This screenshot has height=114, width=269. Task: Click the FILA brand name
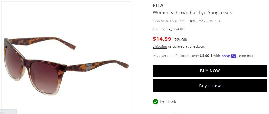point(158,6)
